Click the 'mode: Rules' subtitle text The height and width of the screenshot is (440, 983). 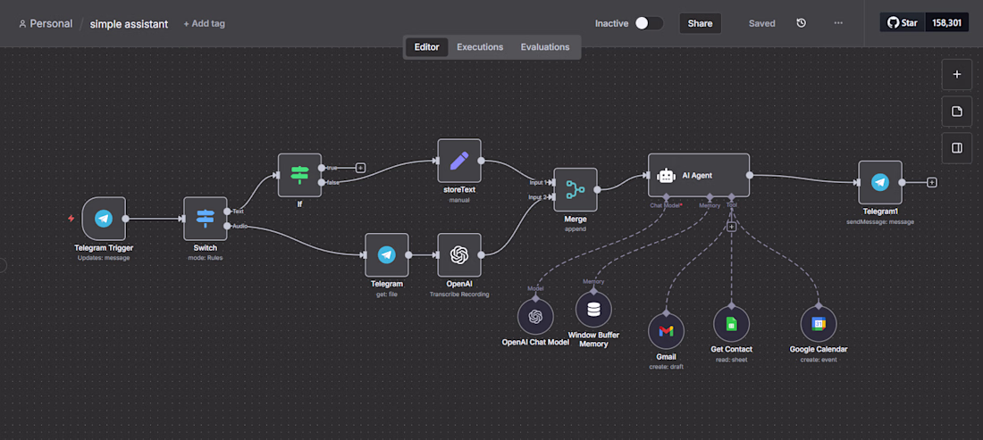(206, 258)
